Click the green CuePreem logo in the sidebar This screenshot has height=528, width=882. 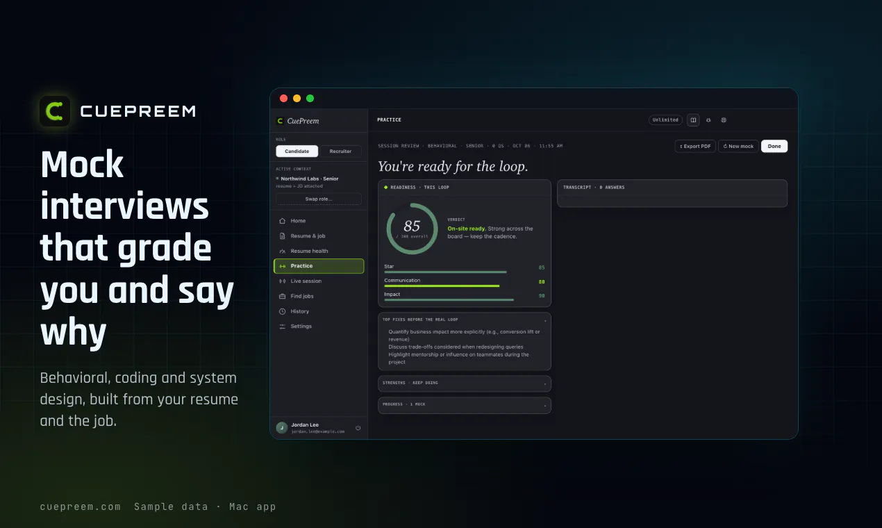(x=280, y=121)
